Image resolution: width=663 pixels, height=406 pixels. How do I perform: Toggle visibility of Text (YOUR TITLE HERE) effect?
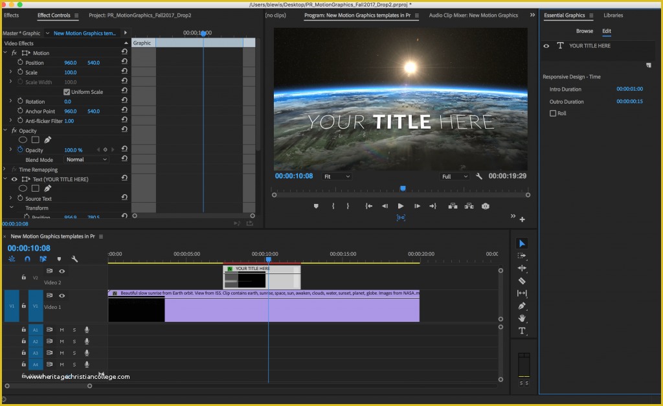(x=14, y=179)
